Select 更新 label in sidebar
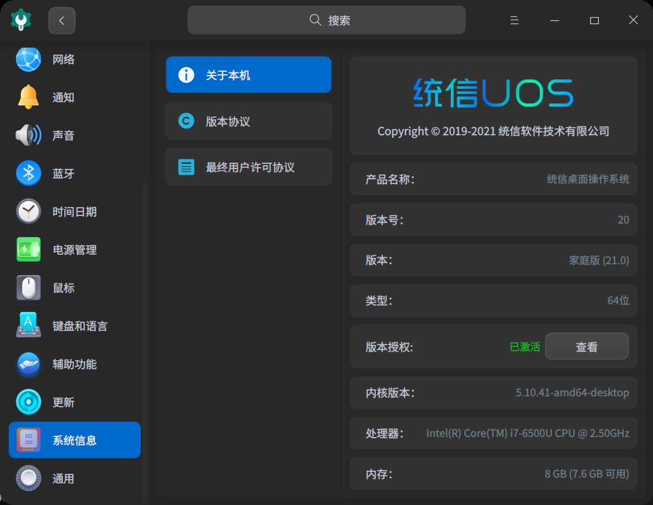 [64, 402]
